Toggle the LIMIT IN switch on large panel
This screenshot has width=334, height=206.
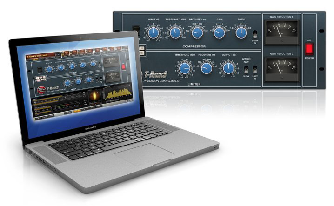255,69
